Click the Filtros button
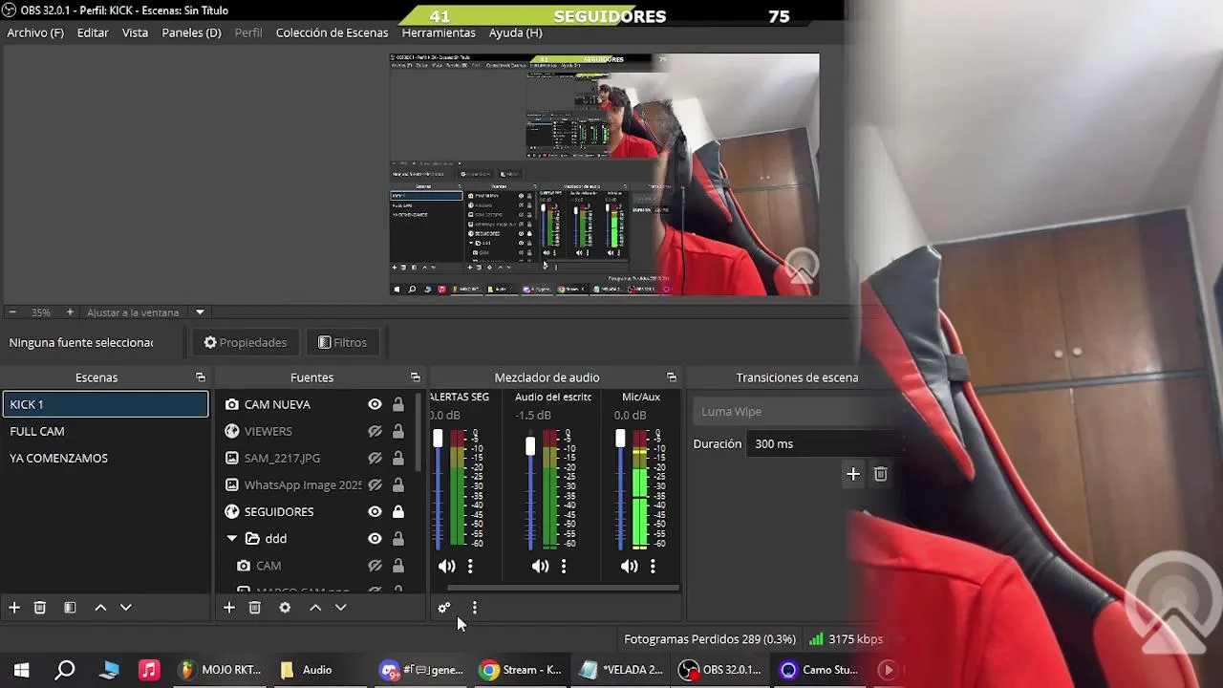Image resolution: width=1223 pixels, height=688 pixels. (x=342, y=342)
